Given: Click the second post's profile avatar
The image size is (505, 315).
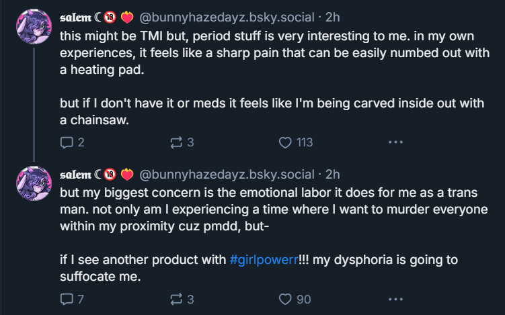Looking at the screenshot, I should pyautogui.click(x=34, y=183).
